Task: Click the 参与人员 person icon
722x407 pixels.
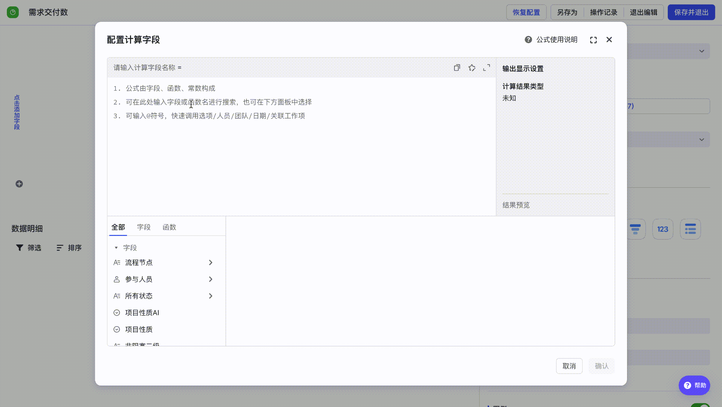Action: 117,279
